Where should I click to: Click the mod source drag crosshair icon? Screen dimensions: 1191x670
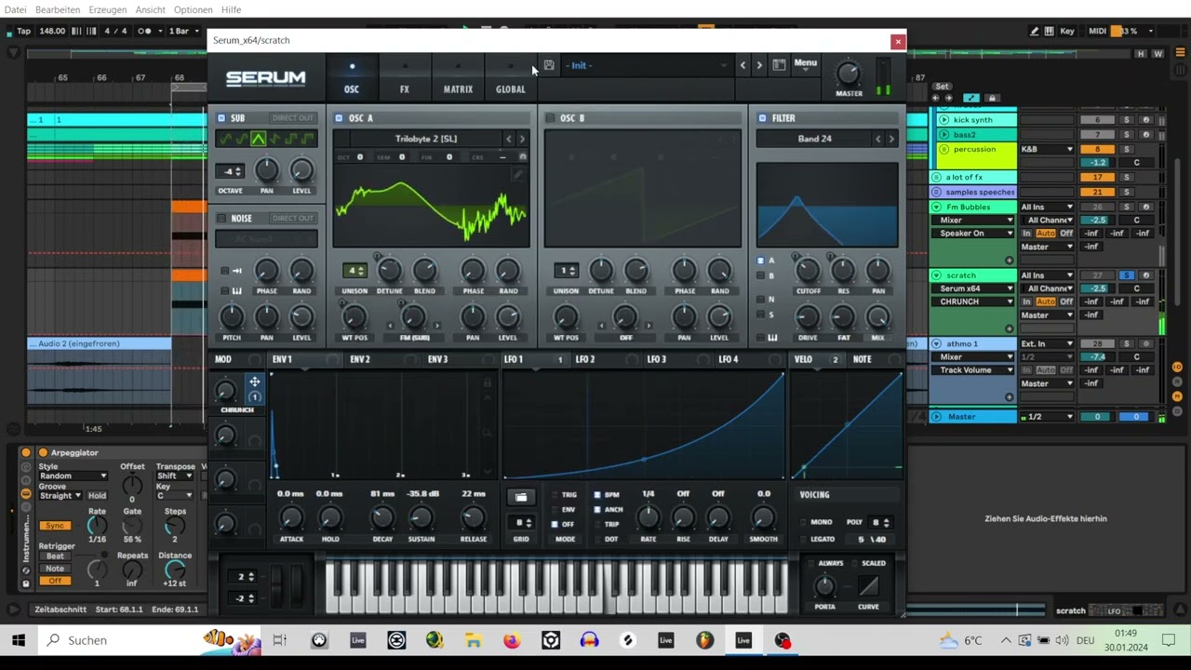click(254, 382)
